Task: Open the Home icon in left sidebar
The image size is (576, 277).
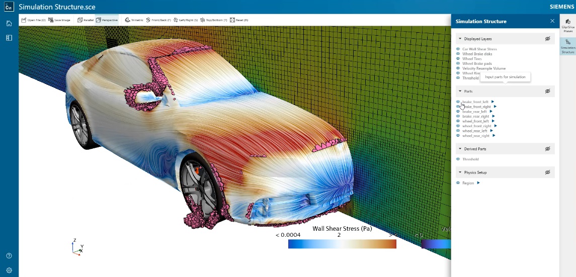Action: coord(9,23)
